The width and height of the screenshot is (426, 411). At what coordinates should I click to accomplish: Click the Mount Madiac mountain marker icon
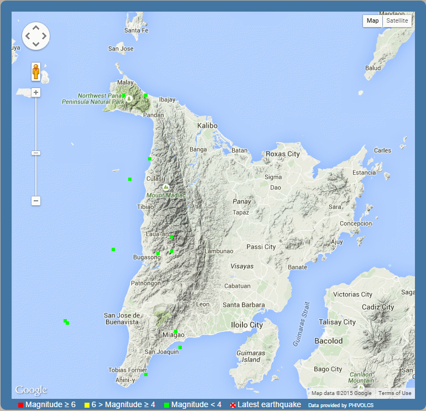tap(166, 188)
